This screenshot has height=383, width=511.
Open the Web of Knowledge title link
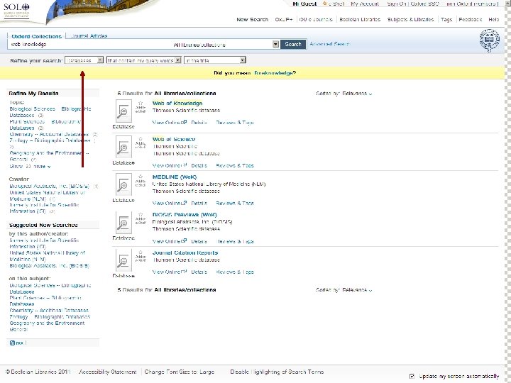point(177,104)
